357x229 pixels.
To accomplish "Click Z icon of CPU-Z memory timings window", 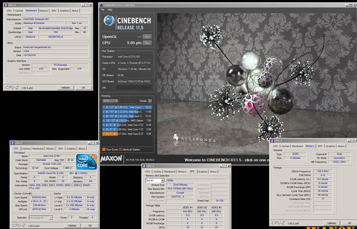I will coord(272,141).
